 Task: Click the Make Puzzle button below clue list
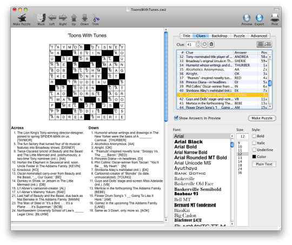coord(262,118)
